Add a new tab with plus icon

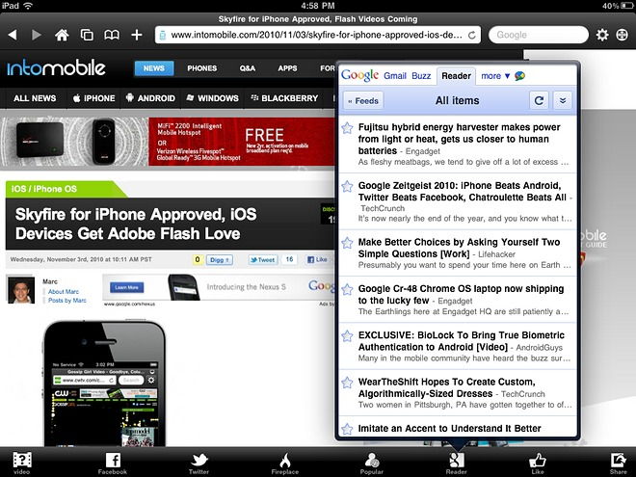137,35
